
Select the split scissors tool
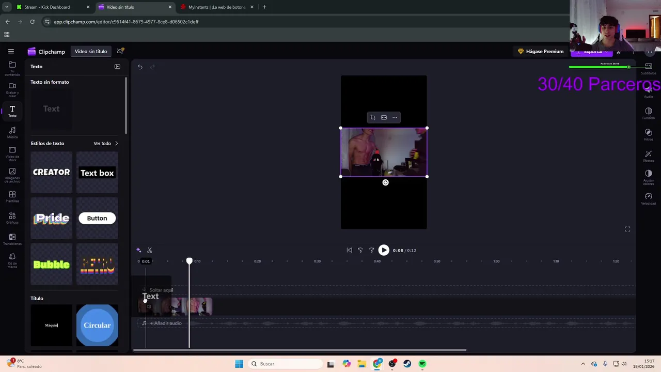(x=150, y=250)
